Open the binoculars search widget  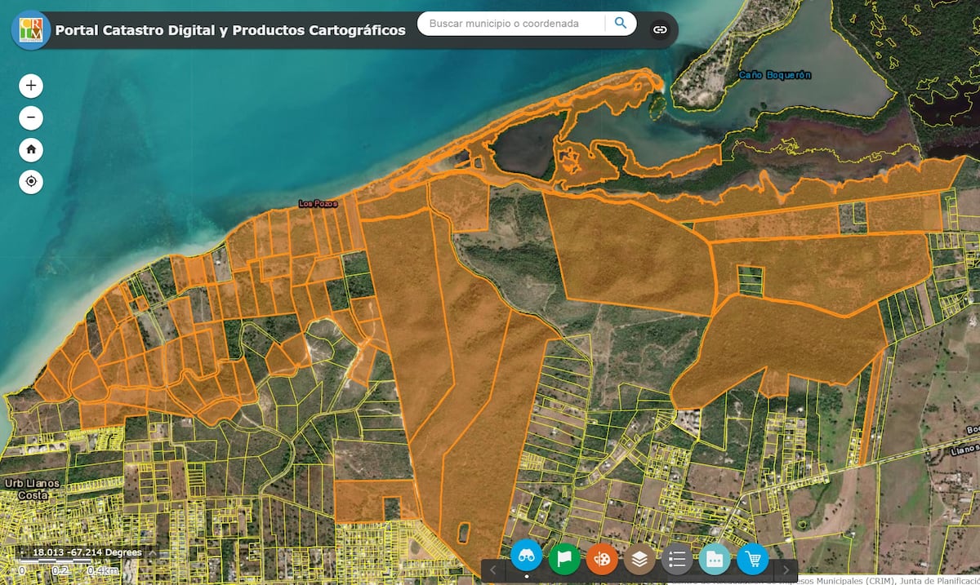(527, 557)
